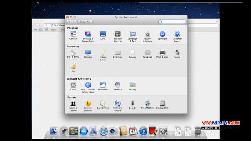Open Safari Top Sites grid icon

tap(46, 30)
